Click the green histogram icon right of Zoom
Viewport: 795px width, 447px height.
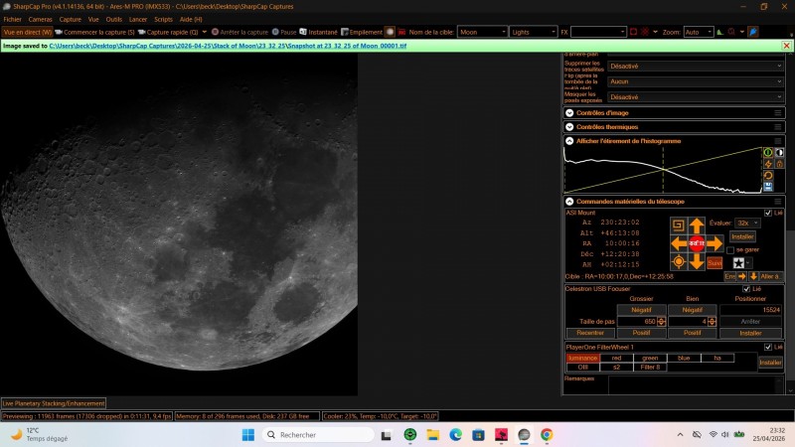tap(719, 32)
